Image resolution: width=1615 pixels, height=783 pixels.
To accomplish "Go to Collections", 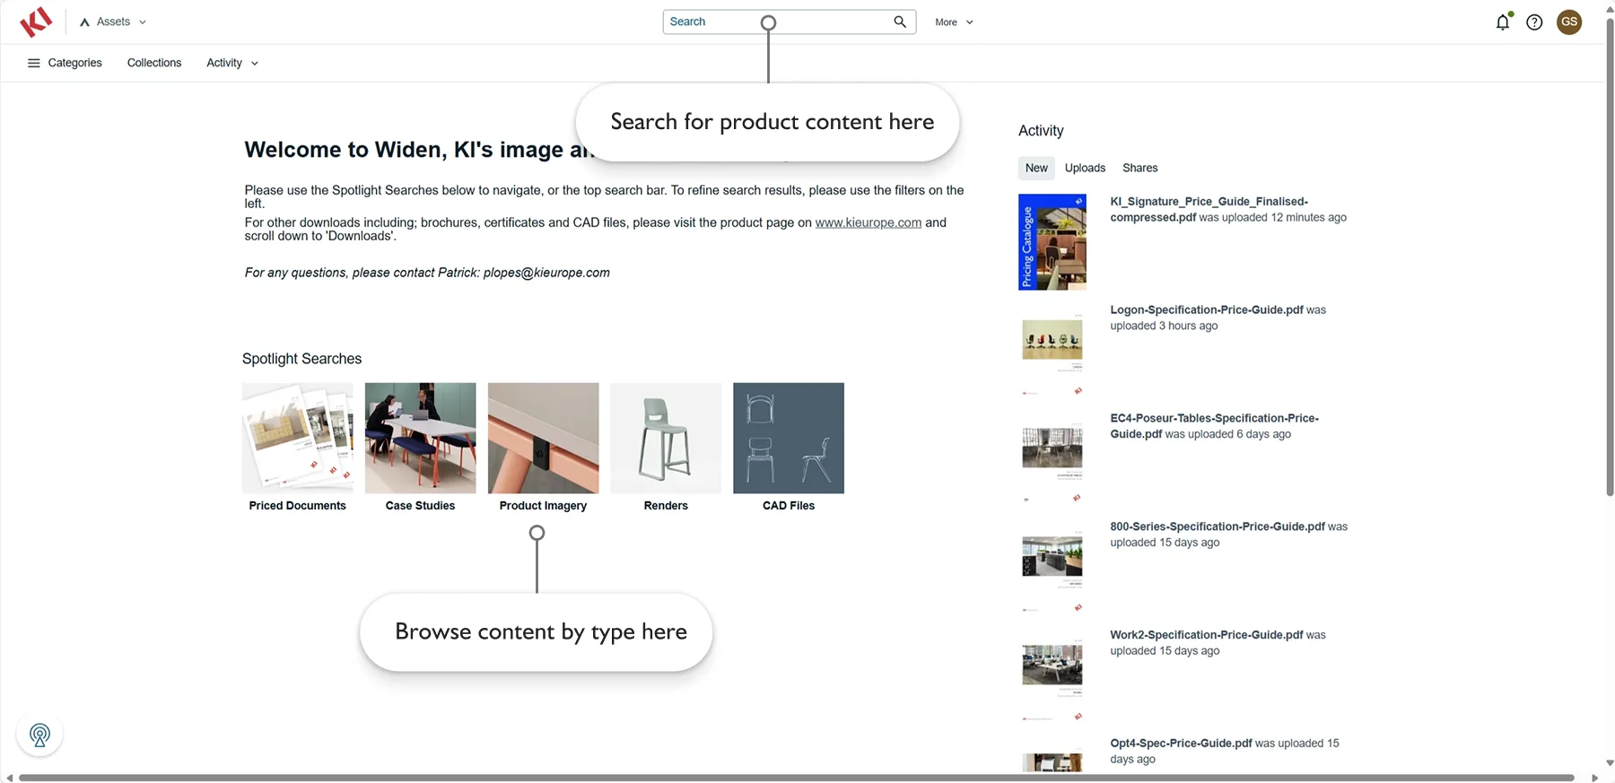I will click(x=154, y=63).
